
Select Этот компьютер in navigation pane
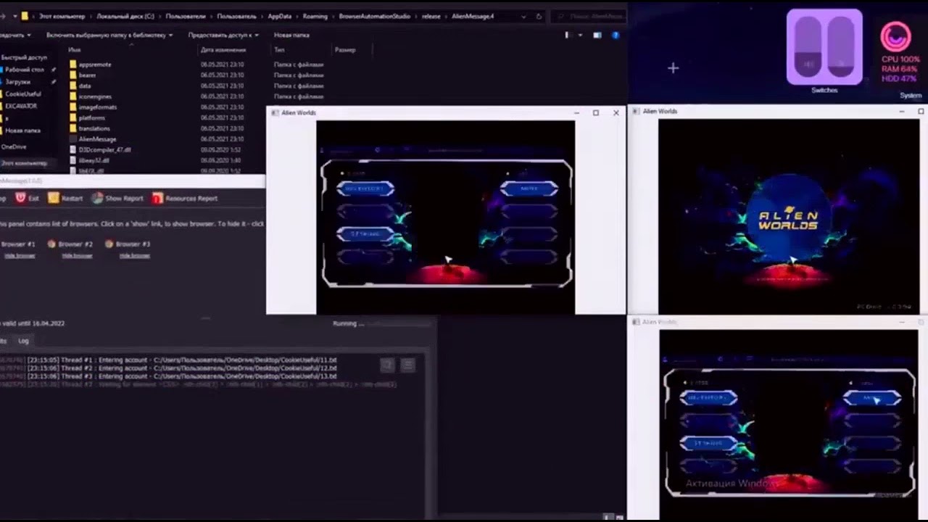point(24,163)
